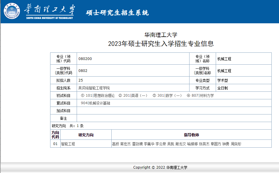Click advisor name 雷劲骋
Screen dimensions: 279x173
tap(137, 144)
